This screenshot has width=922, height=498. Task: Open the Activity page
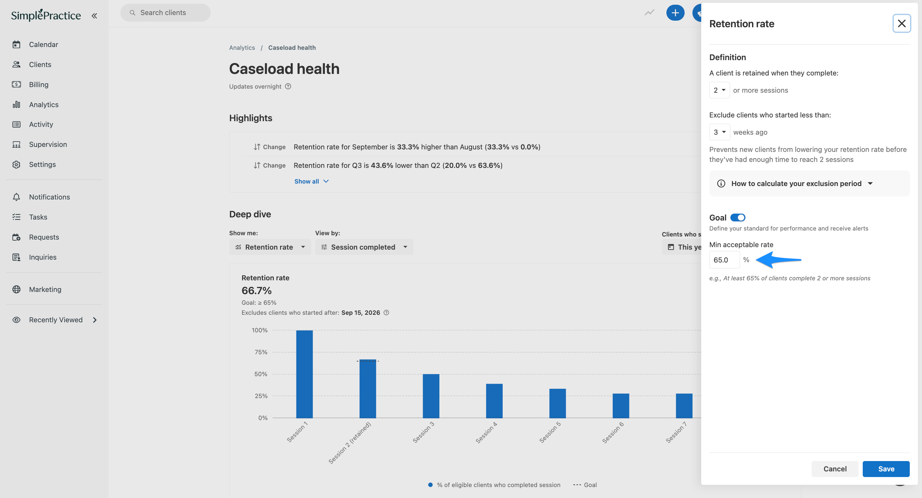pyautogui.click(x=41, y=124)
